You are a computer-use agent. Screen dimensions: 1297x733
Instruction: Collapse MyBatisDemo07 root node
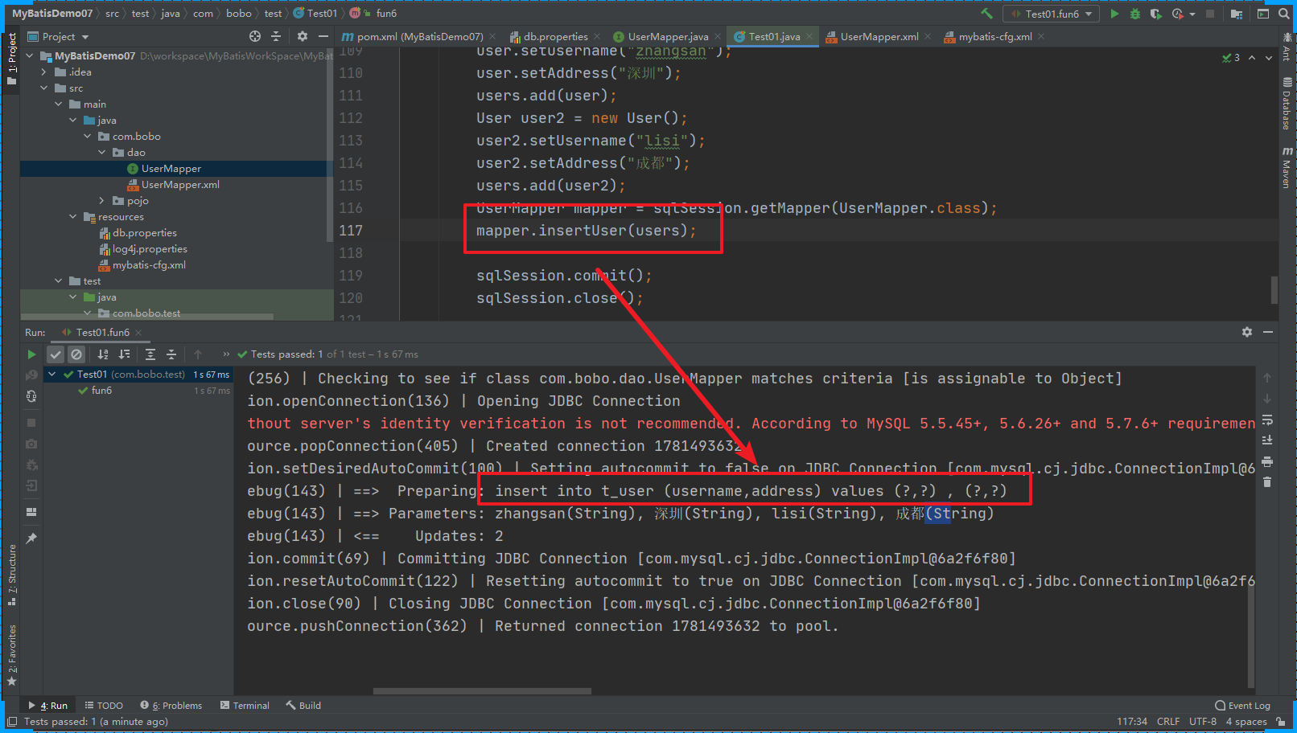coord(30,56)
